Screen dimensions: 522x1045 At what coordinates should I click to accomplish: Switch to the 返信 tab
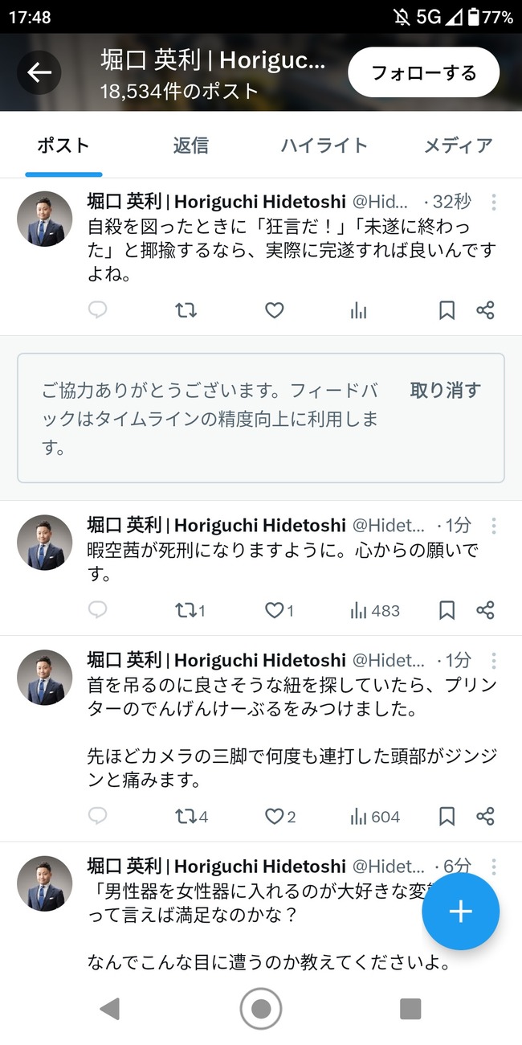pos(190,145)
